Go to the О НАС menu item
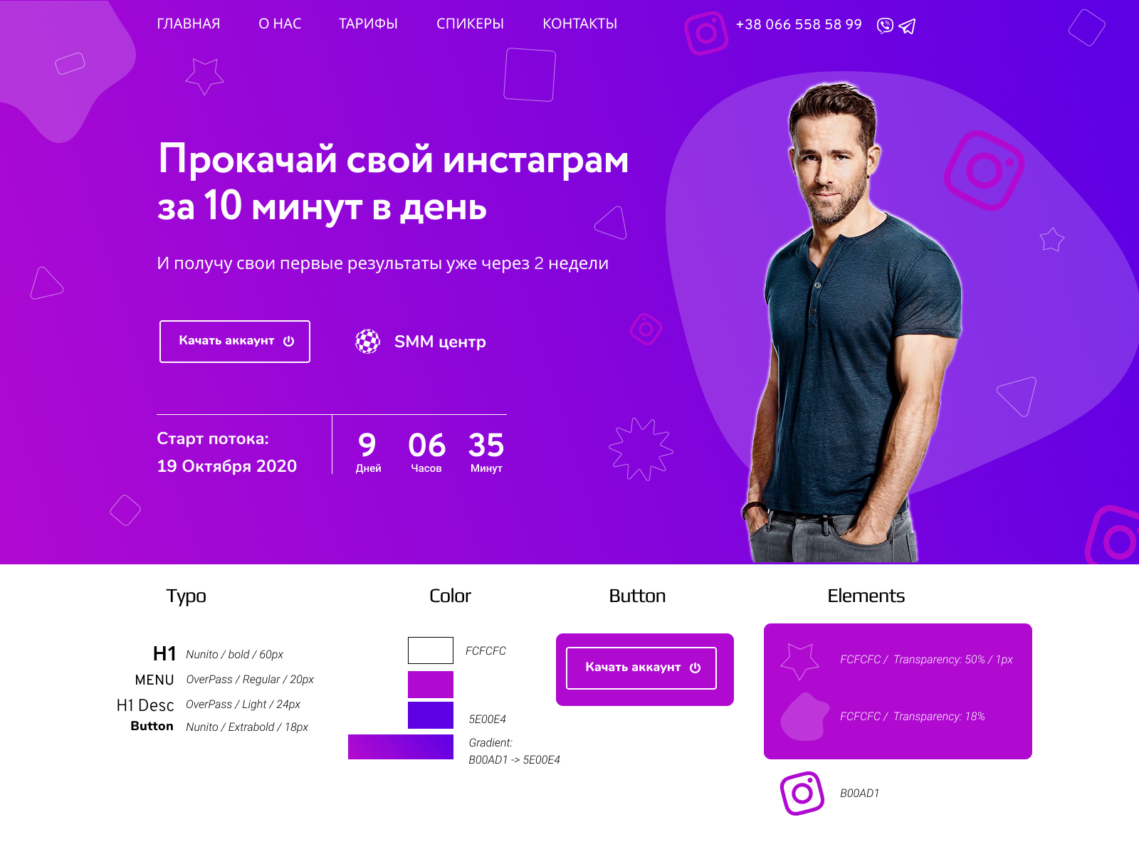Image resolution: width=1139 pixels, height=854 pixels. click(x=280, y=23)
